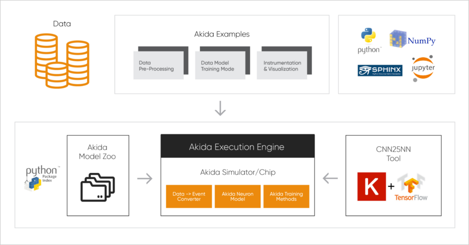Select the Data Model Training Mode card

(220, 65)
